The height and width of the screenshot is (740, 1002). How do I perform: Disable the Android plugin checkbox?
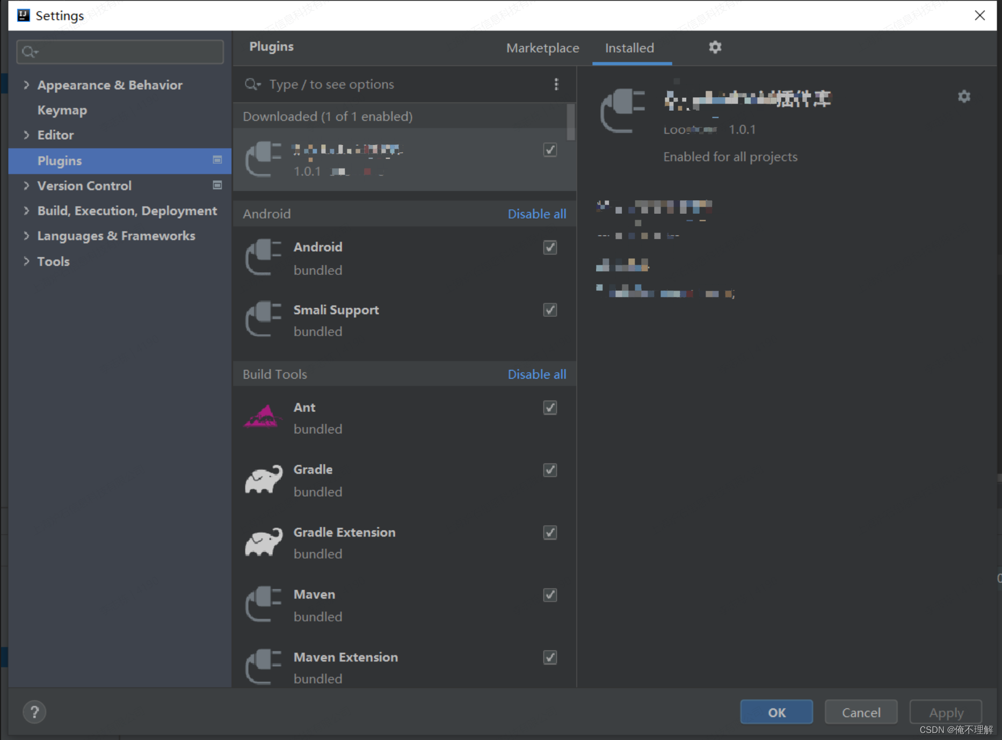(x=550, y=248)
